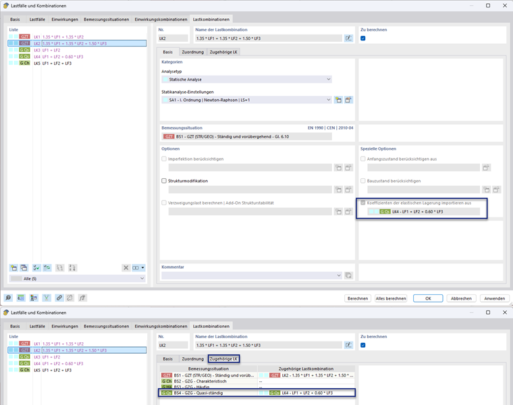The width and height of the screenshot is (513, 405).
Task: Click the select-all checkmarks icon below the list
Action: [36, 267]
